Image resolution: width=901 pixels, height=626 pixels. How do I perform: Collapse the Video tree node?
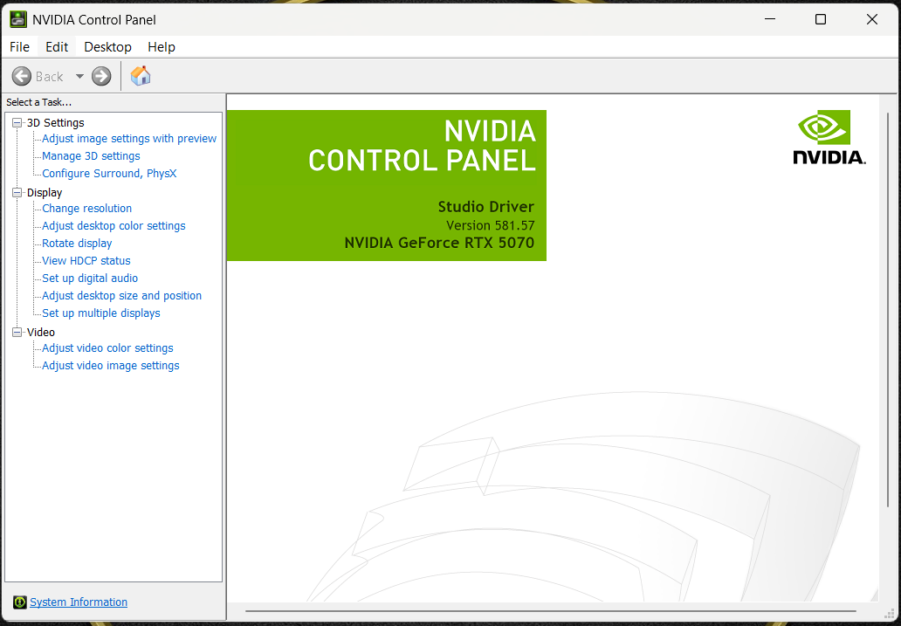point(17,333)
